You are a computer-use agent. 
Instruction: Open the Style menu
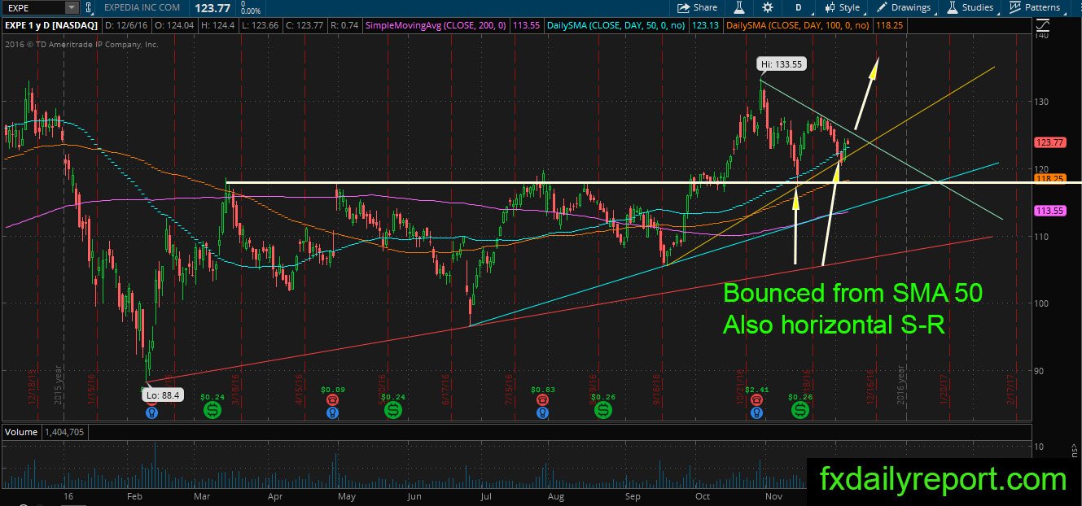coord(842,7)
